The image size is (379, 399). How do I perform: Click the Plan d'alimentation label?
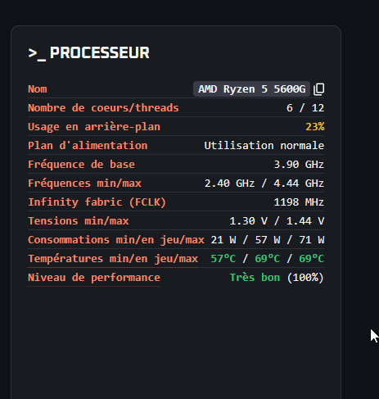88,146
